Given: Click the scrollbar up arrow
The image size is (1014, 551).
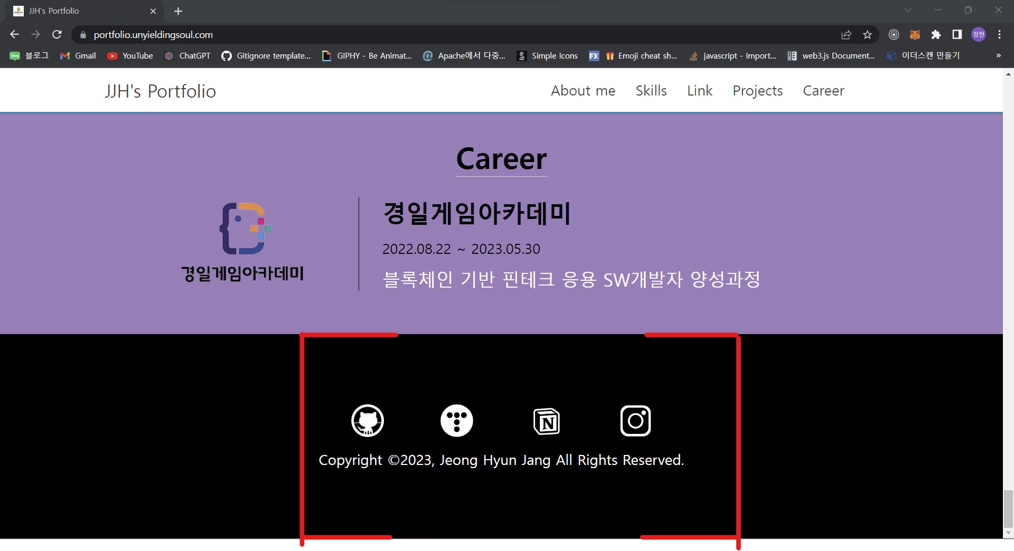Looking at the screenshot, I should click(x=1008, y=74).
